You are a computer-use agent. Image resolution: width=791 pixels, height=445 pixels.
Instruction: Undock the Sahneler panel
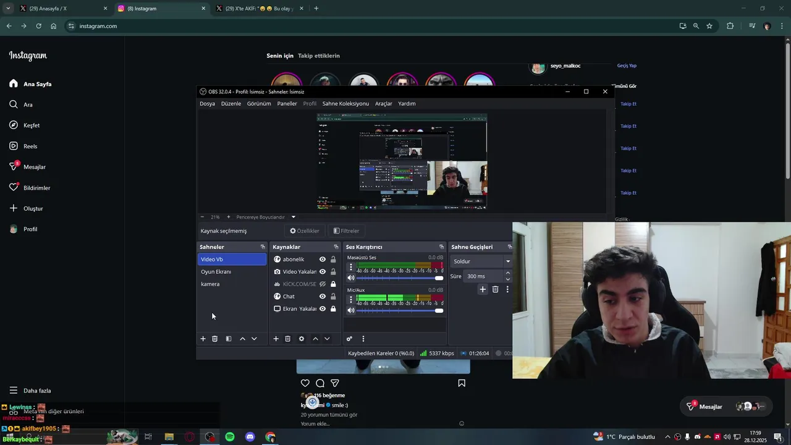pos(263,247)
